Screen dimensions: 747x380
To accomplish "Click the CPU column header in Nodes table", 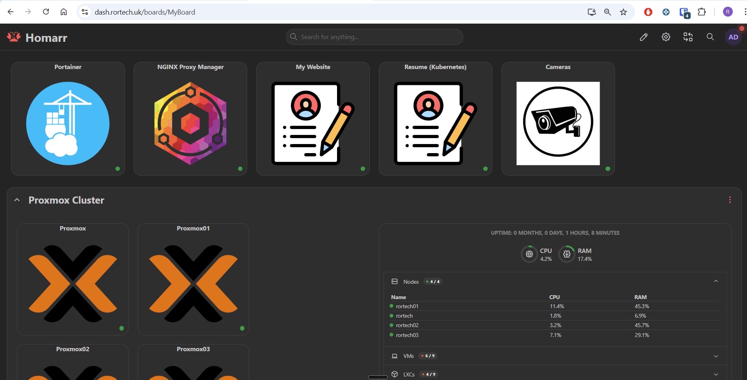I will pyautogui.click(x=555, y=297).
